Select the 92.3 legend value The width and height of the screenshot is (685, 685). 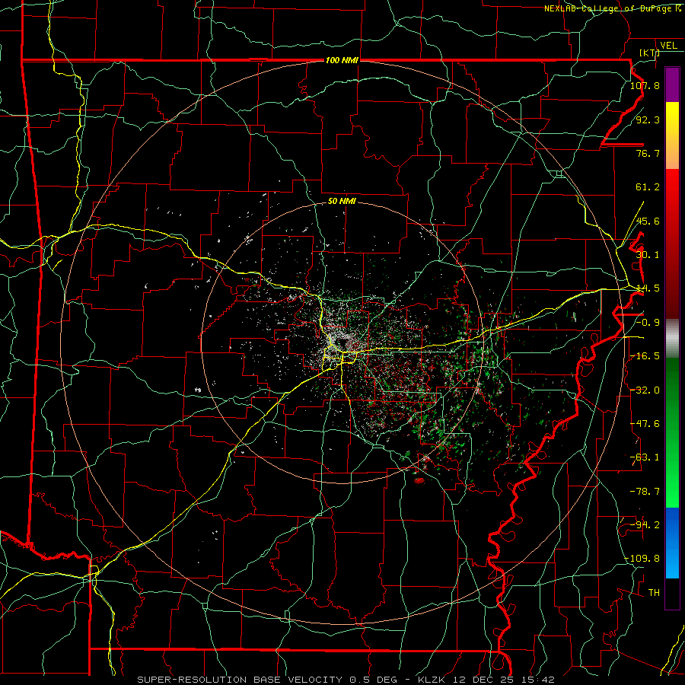point(648,119)
